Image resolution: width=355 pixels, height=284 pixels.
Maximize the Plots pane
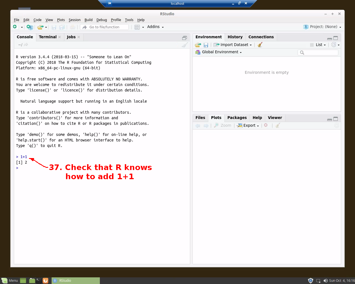(x=336, y=119)
